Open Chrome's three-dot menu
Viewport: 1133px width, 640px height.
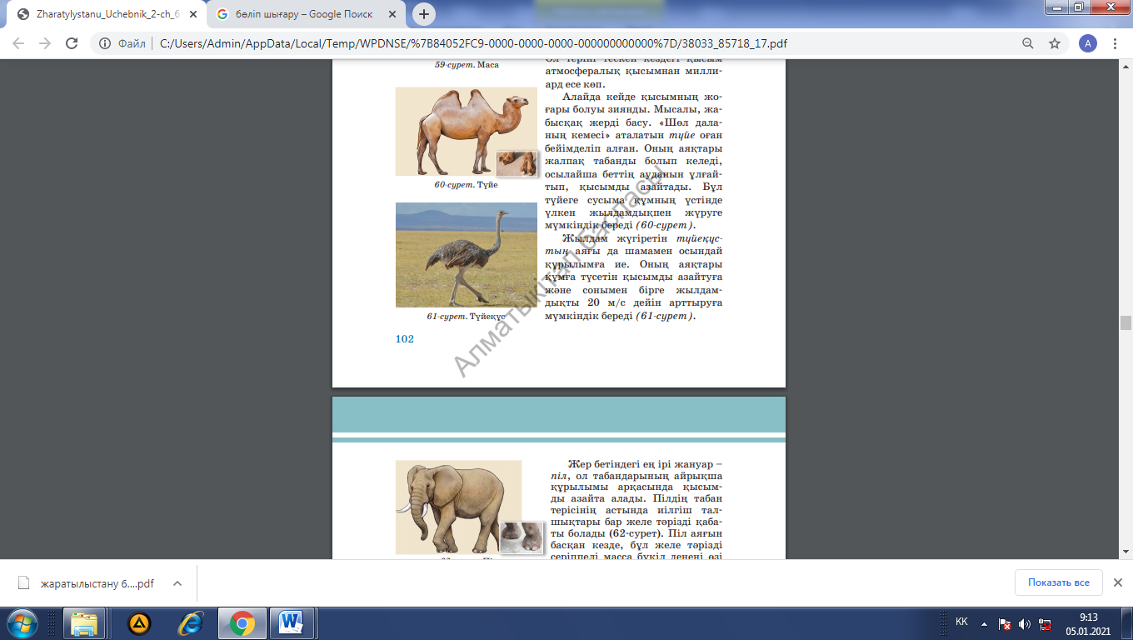(x=1116, y=43)
